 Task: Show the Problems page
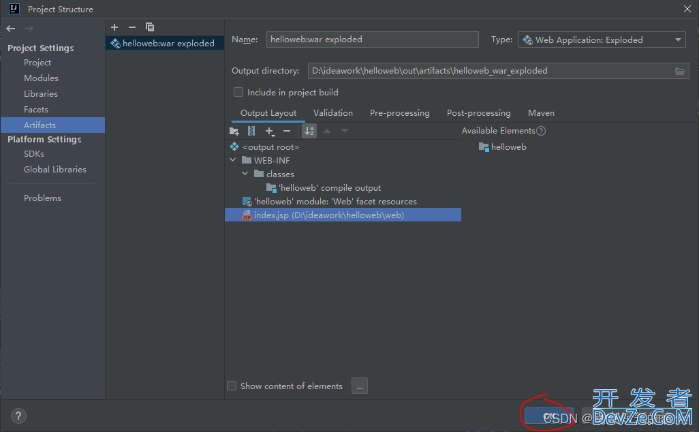pyautogui.click(x=42, y=198)
